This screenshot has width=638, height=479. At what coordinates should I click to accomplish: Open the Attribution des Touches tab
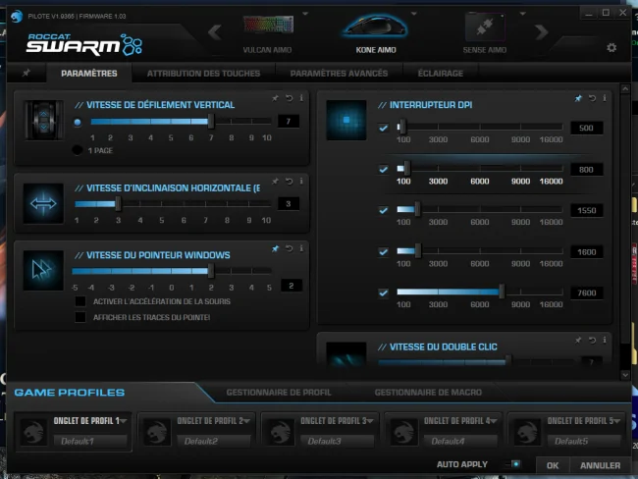(203, 74)
